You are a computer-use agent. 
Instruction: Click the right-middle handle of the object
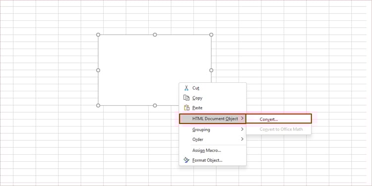coord(211,70)
